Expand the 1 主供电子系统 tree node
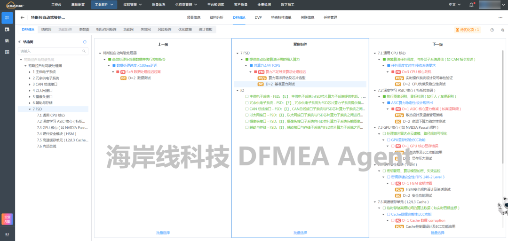This screenshot has height=241, width=508. coord(30,72)
